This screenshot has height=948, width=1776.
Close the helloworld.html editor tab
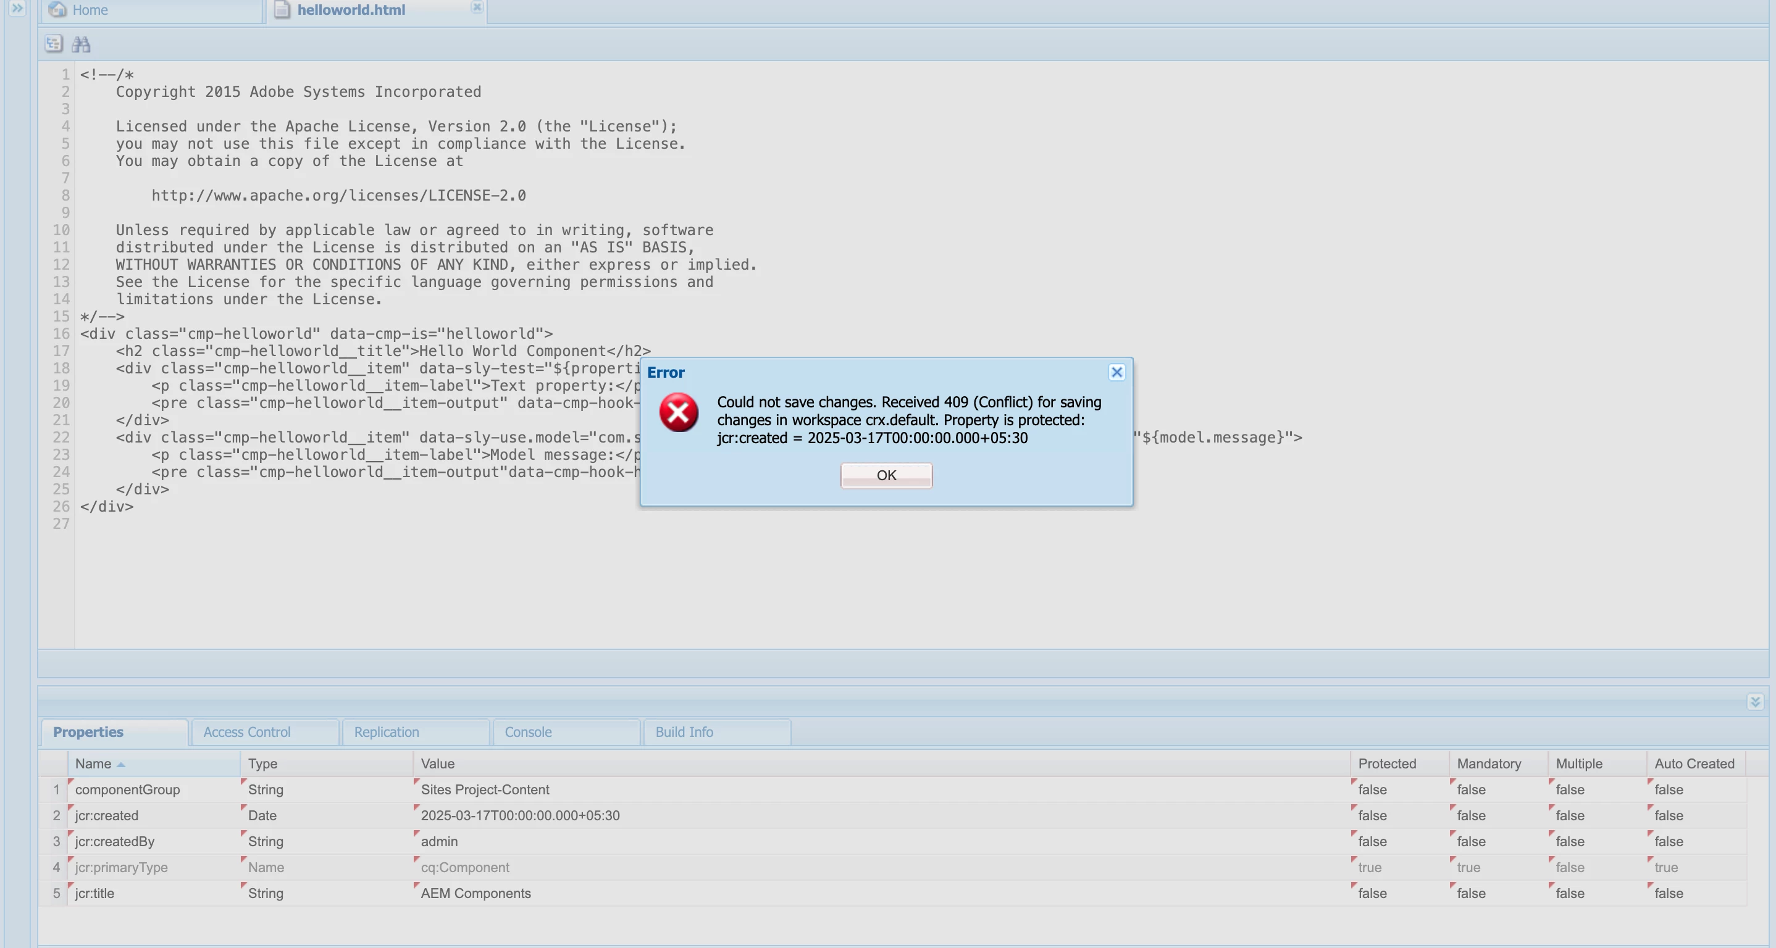point(476,7)
